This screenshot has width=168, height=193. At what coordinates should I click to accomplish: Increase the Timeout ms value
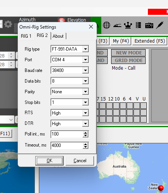pyautogui.click(x=86, y=144)
